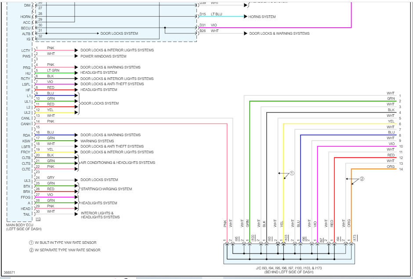This screenshot has height=279, width=413.
Task: Click the CANL pin label
Action: coord(25,118)
